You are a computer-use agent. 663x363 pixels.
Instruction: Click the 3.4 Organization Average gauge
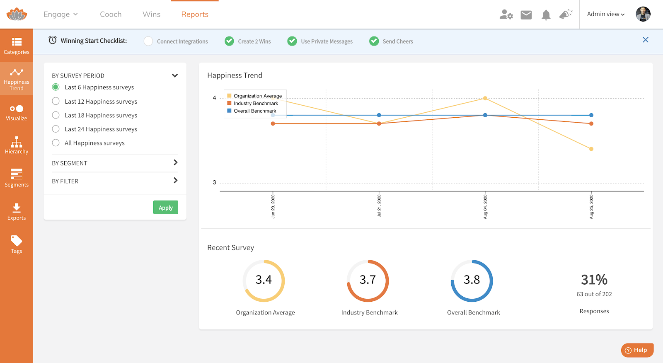pyautogui.click(x=264, y=281)
